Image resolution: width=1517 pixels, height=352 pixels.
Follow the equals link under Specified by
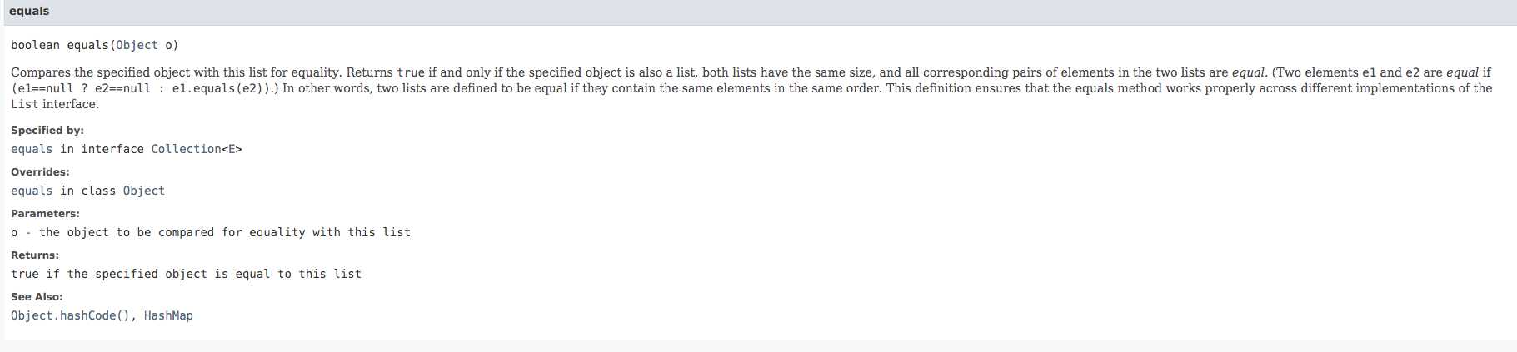(32, 149)
